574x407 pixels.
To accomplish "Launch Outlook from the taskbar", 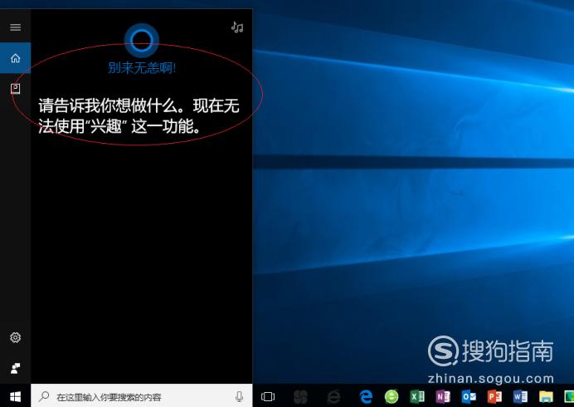I will 469,396.
